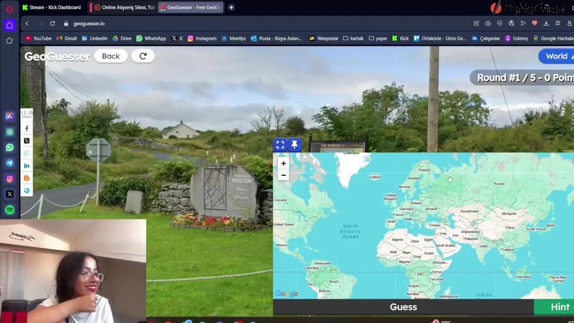Image resolution: width=574 pixels, height=323 pixels.
Task: Share page via X share button
Action: tap(26, 141)
